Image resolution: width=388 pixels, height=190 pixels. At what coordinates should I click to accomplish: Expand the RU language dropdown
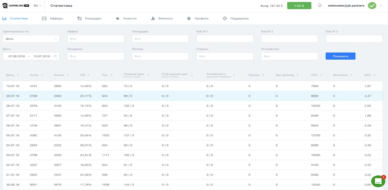point(38,5)
